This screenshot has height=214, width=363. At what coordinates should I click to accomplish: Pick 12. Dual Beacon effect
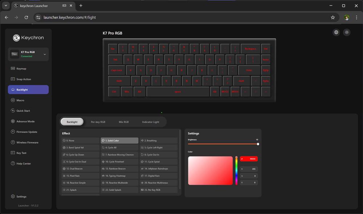coord(80,168)
